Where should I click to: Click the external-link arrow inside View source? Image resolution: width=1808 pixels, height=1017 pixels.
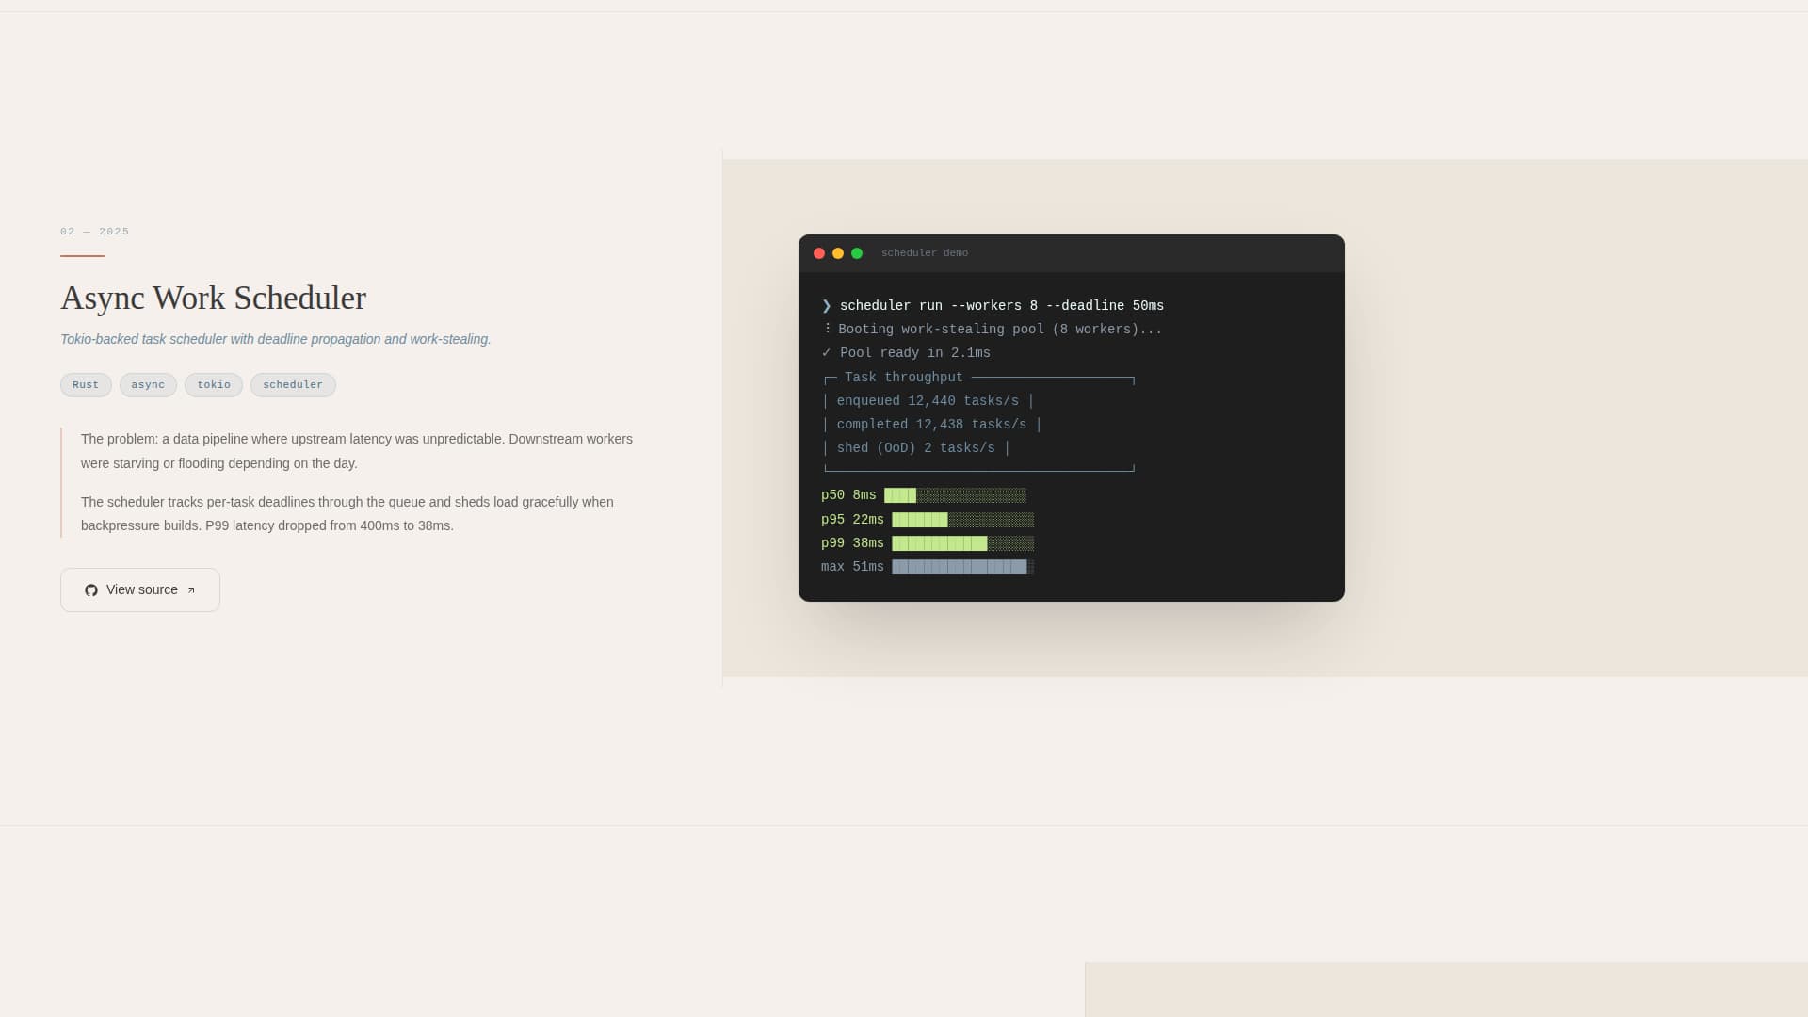(x=192, y=589)
